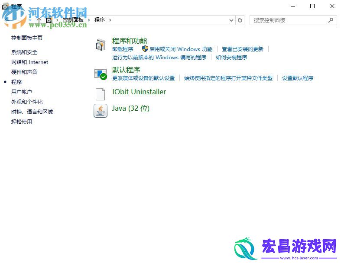Click the search magnifier icon
Image resolution: width=341 pixels, height=263 pixels.
[331, 20]
